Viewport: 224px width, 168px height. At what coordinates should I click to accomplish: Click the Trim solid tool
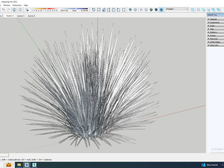pyautogui.click(x=213, y=10)
